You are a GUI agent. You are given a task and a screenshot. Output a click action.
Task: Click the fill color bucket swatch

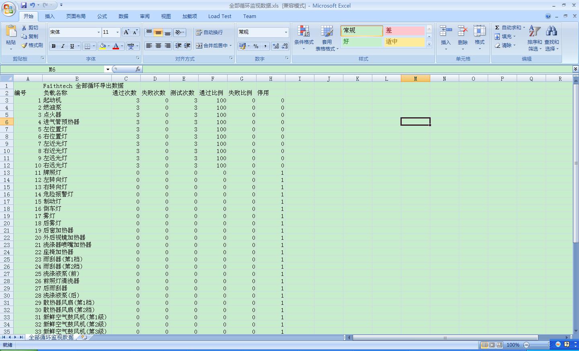(x=103, y=46)
